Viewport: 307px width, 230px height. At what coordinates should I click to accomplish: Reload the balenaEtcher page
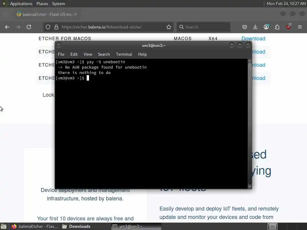click(x=29, y=27)
